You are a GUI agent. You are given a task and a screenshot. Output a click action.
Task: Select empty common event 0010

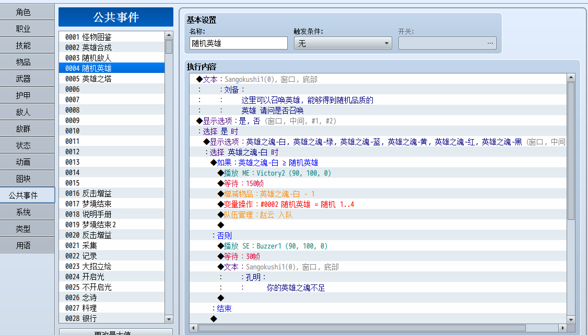[x=112, y=131]
